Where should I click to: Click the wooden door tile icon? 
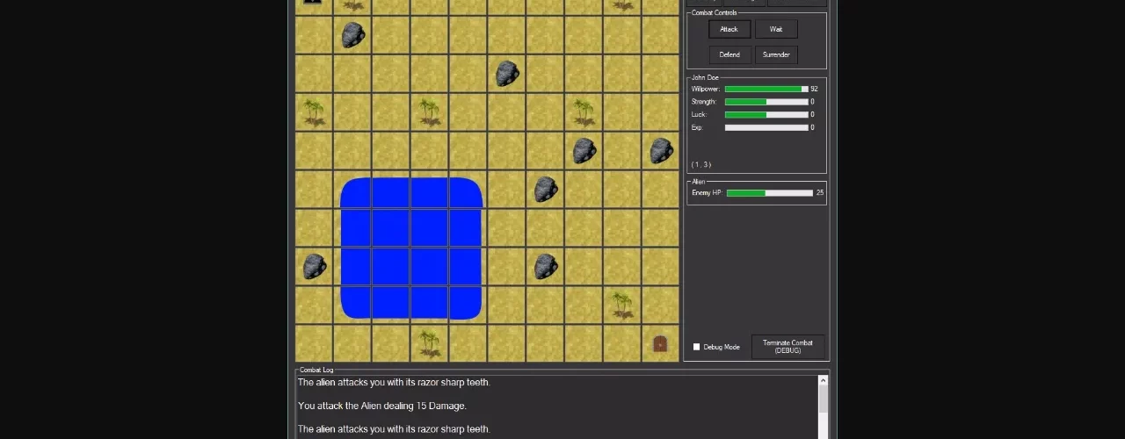pyautogui.click(x=660, y=344)
